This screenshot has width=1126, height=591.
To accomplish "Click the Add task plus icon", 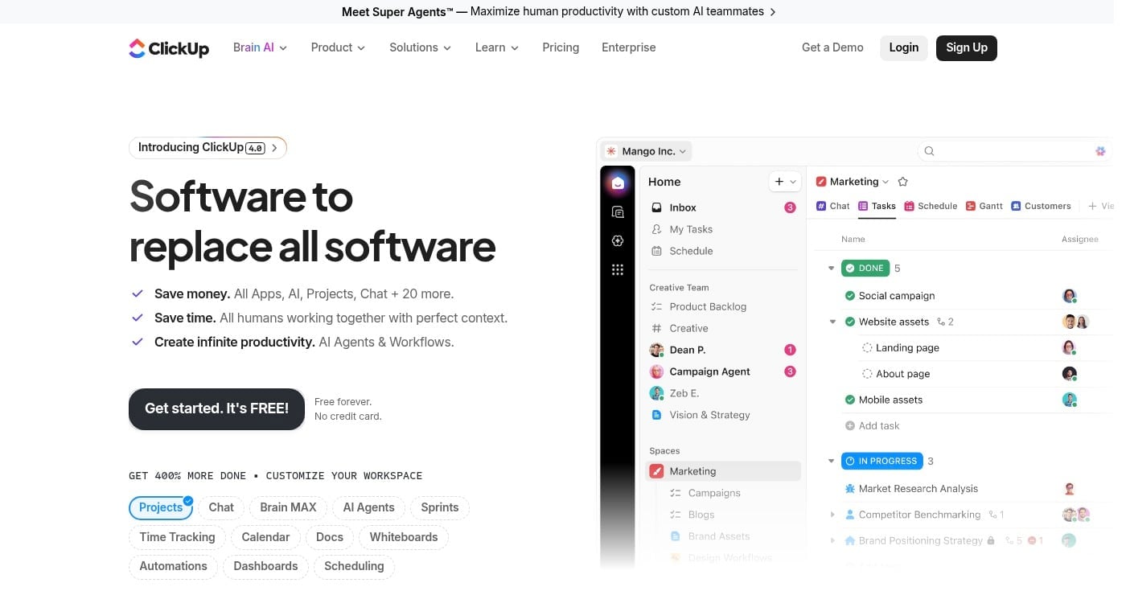I will coord(850,426).
